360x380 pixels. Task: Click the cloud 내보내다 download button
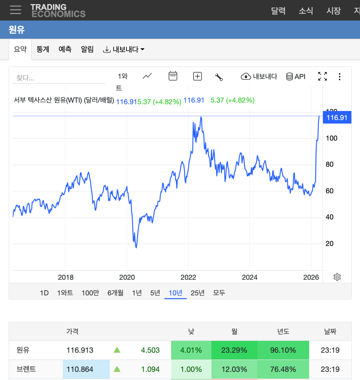click(259, 77)
